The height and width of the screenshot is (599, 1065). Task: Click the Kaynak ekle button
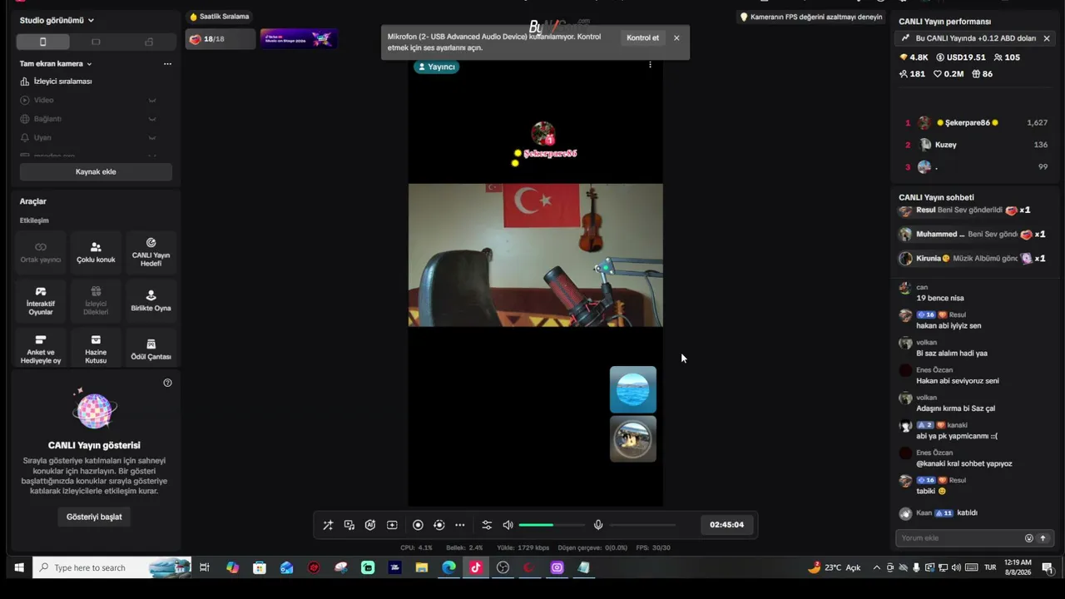tap(96, 171)
